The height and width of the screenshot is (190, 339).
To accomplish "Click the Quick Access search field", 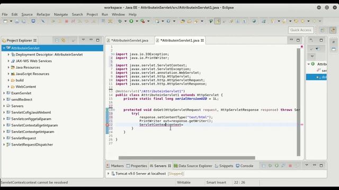I will point(301,30).
